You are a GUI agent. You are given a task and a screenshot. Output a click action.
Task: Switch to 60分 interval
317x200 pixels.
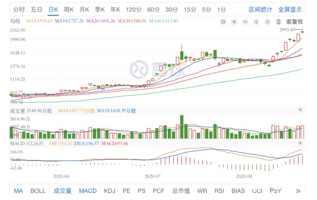(x=153, y=9)
